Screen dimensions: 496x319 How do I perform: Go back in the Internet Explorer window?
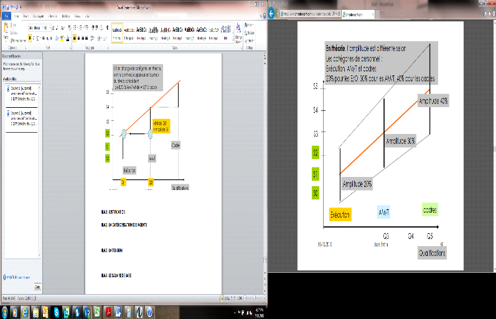click(x=271, y=14)
